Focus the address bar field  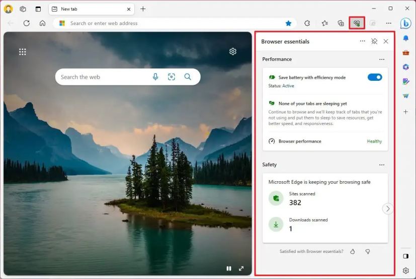(175, 23)
